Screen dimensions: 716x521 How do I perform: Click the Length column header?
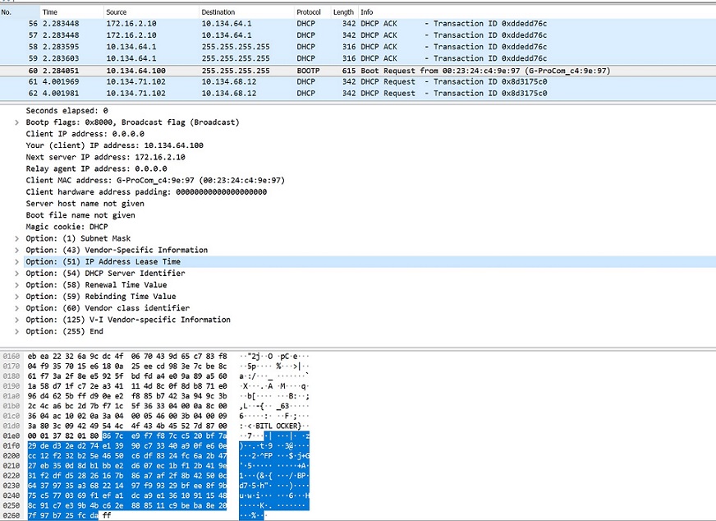click(343, 12)
